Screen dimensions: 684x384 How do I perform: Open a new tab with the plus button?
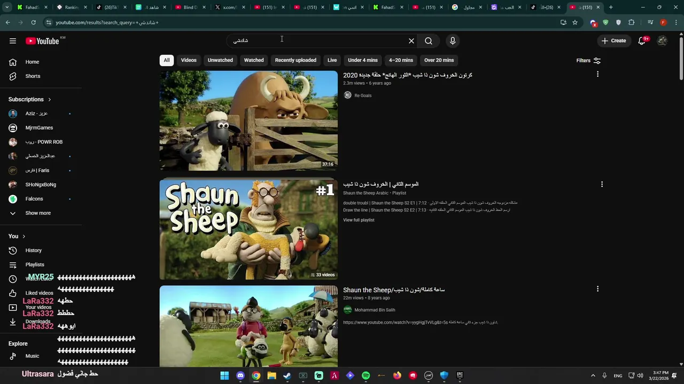click(x=611, y=7)
